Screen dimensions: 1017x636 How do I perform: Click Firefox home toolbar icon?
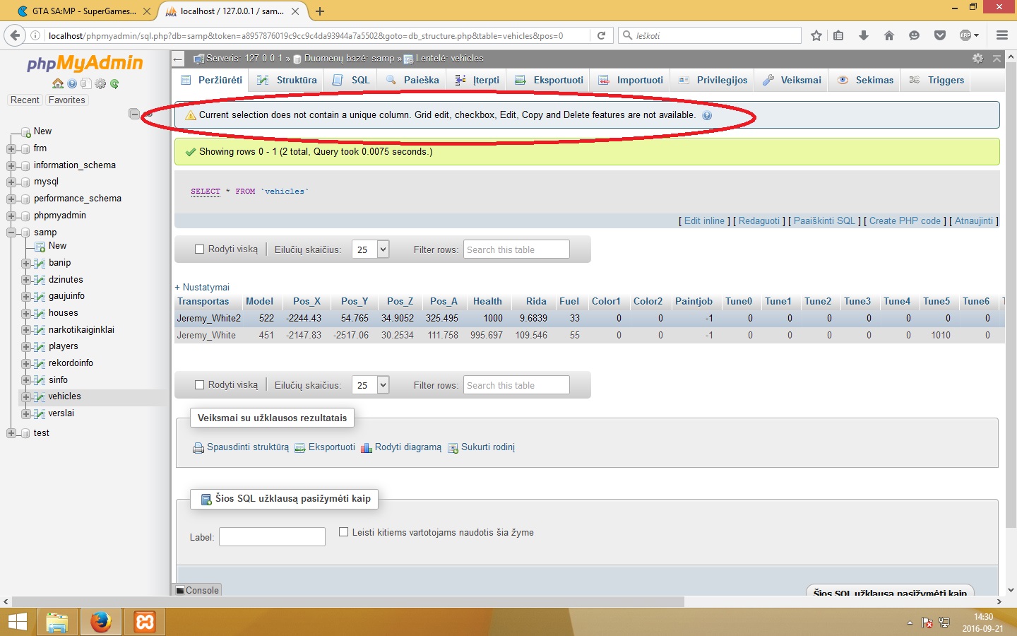pos(889,35)
